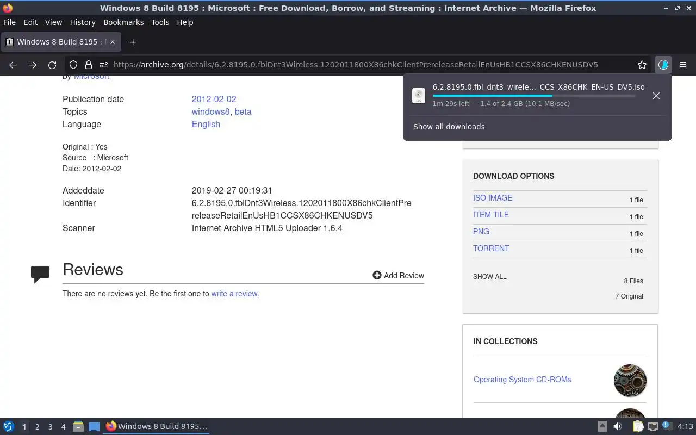Go back with the back arrow
Viewport: 696px width, 435px height.
point(13,65)
